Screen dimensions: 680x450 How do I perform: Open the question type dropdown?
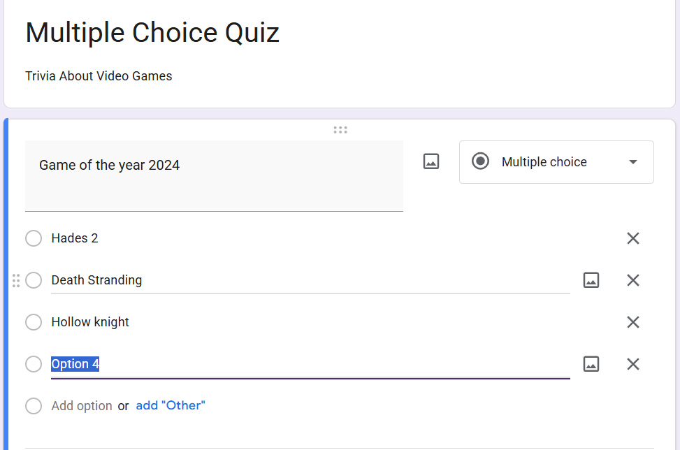632,161
